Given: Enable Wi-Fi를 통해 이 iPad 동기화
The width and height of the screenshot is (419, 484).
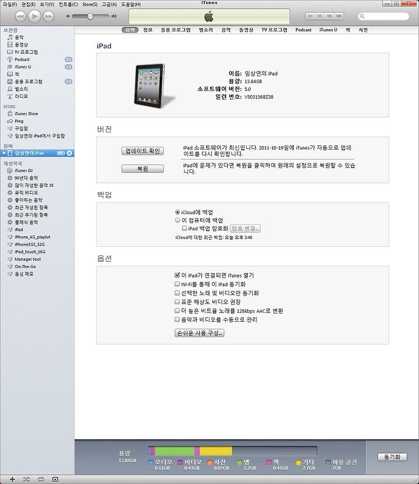Looking at the screenshot, I should tap(177, 284).
